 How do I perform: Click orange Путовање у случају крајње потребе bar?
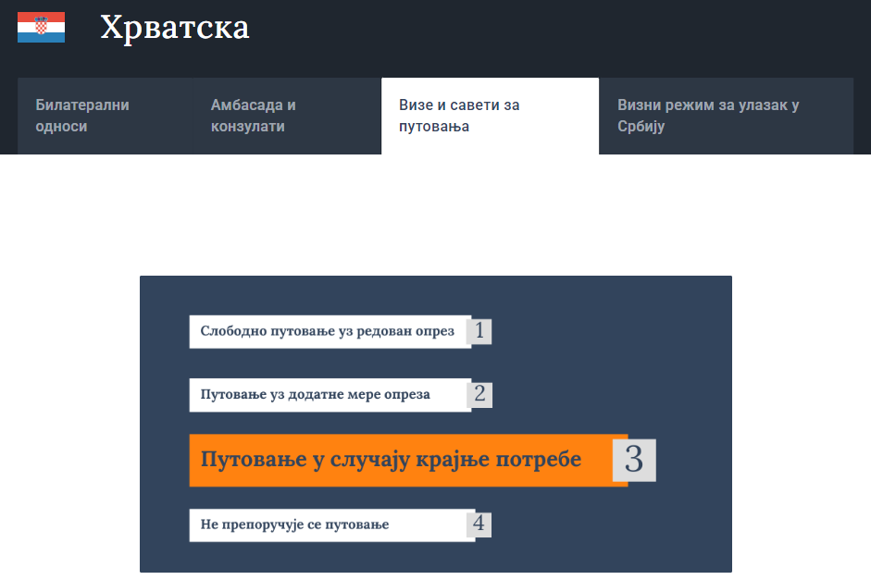[391, 460]
